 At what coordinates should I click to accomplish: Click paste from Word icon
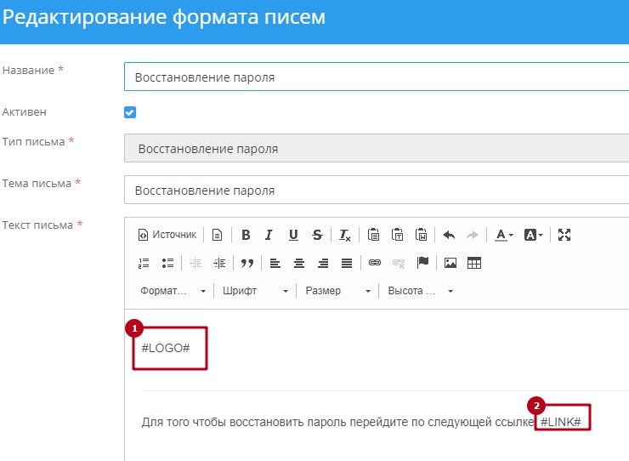tap(422, 235)
